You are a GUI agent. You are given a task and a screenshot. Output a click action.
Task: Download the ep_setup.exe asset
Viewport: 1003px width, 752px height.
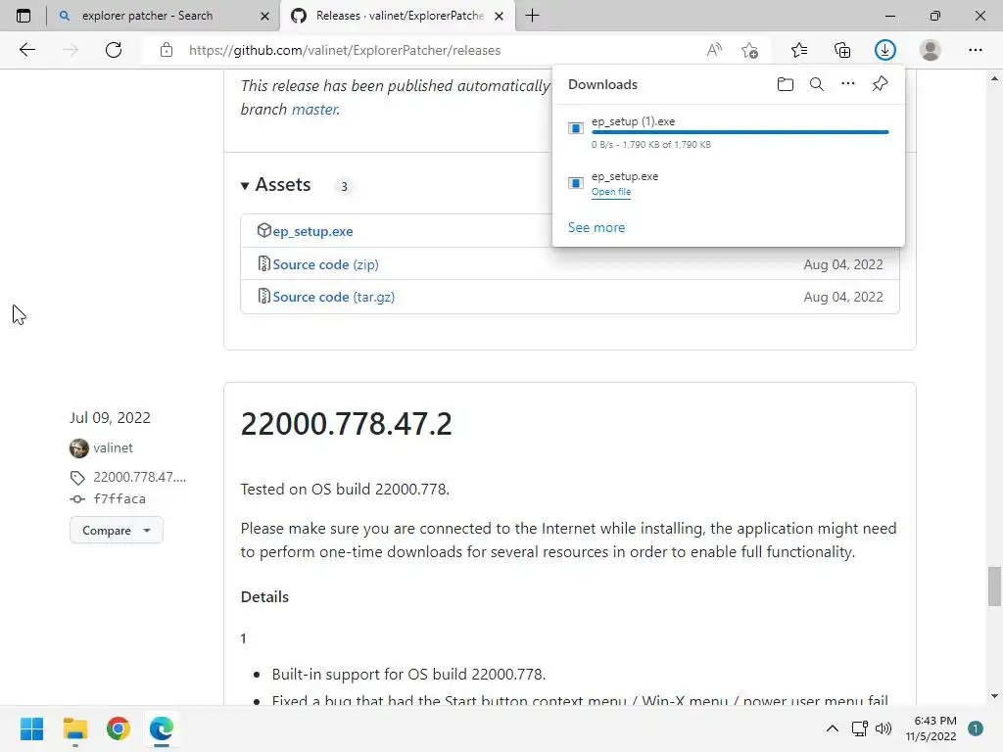tap(312, 231)
